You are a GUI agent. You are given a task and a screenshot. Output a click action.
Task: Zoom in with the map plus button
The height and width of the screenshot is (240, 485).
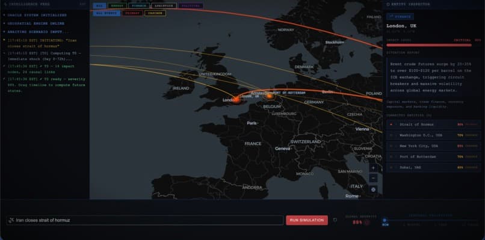pyautogui.click(x=373, y=168)
